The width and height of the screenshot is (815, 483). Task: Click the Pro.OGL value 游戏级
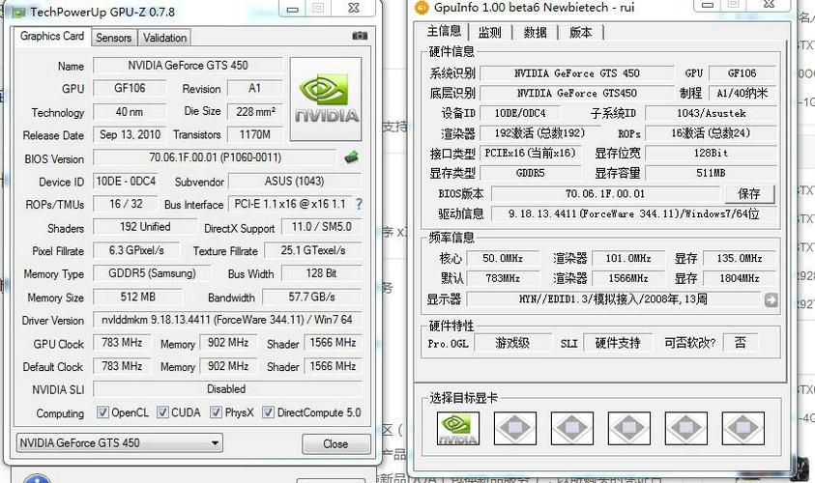tap(512, 343)
